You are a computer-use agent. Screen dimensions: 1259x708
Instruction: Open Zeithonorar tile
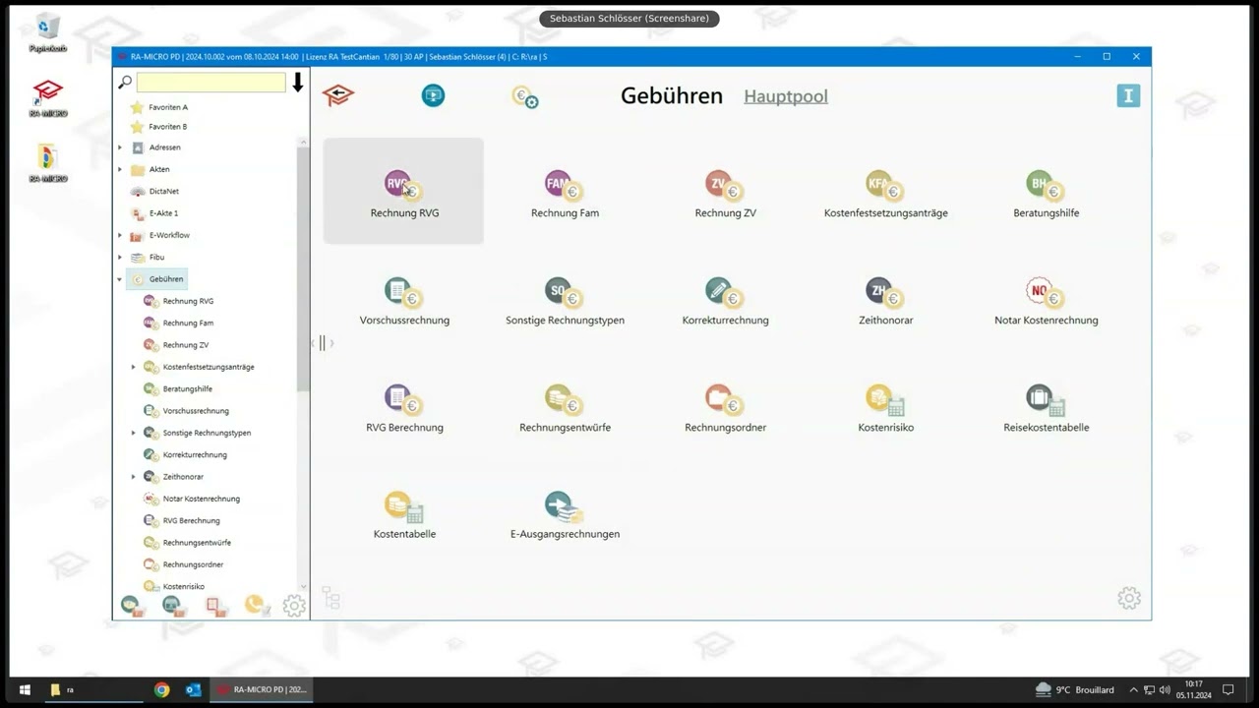885,300
